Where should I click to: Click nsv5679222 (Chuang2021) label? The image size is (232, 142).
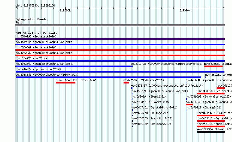[204, 107]
